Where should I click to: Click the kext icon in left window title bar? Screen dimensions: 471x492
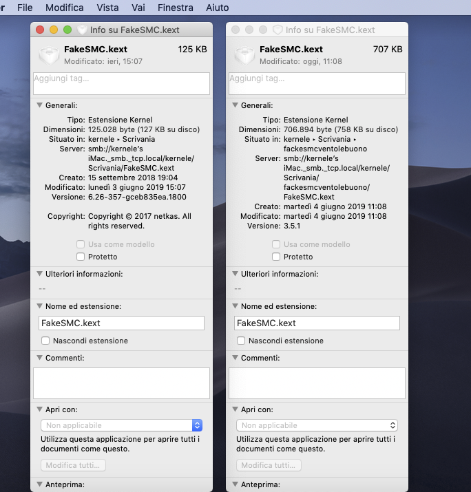pos(82,30)
